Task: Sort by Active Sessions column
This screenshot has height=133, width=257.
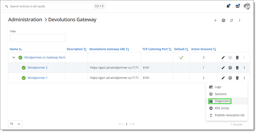Action: pos(204,49)
